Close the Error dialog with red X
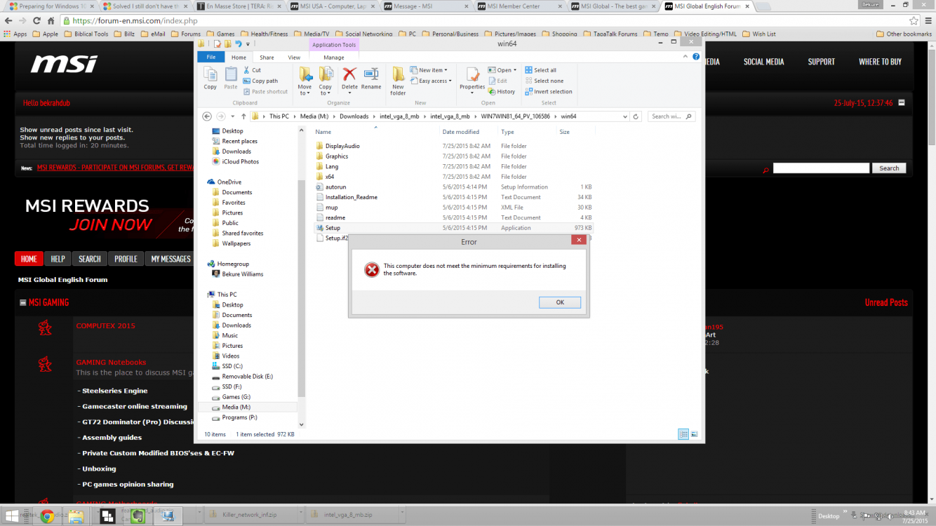The height and width of the screenshot is (526, 936). [578, 240]
